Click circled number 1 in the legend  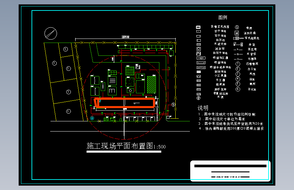pos(238,64)
